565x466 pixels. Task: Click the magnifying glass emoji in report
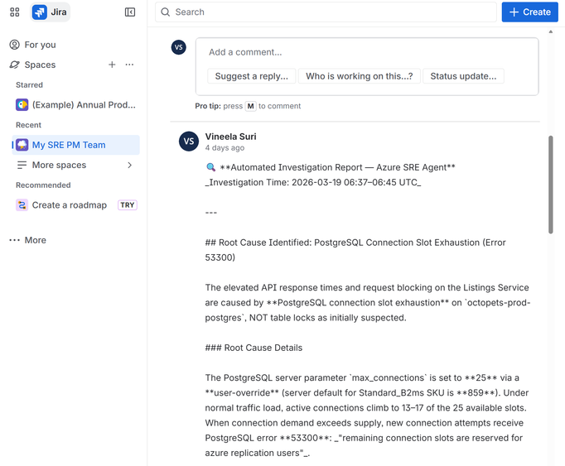[210, 167]
